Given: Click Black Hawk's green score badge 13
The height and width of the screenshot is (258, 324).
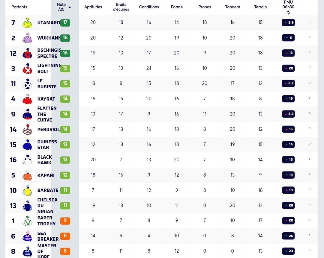Looking at the screenshot, I should pos(65,160).
